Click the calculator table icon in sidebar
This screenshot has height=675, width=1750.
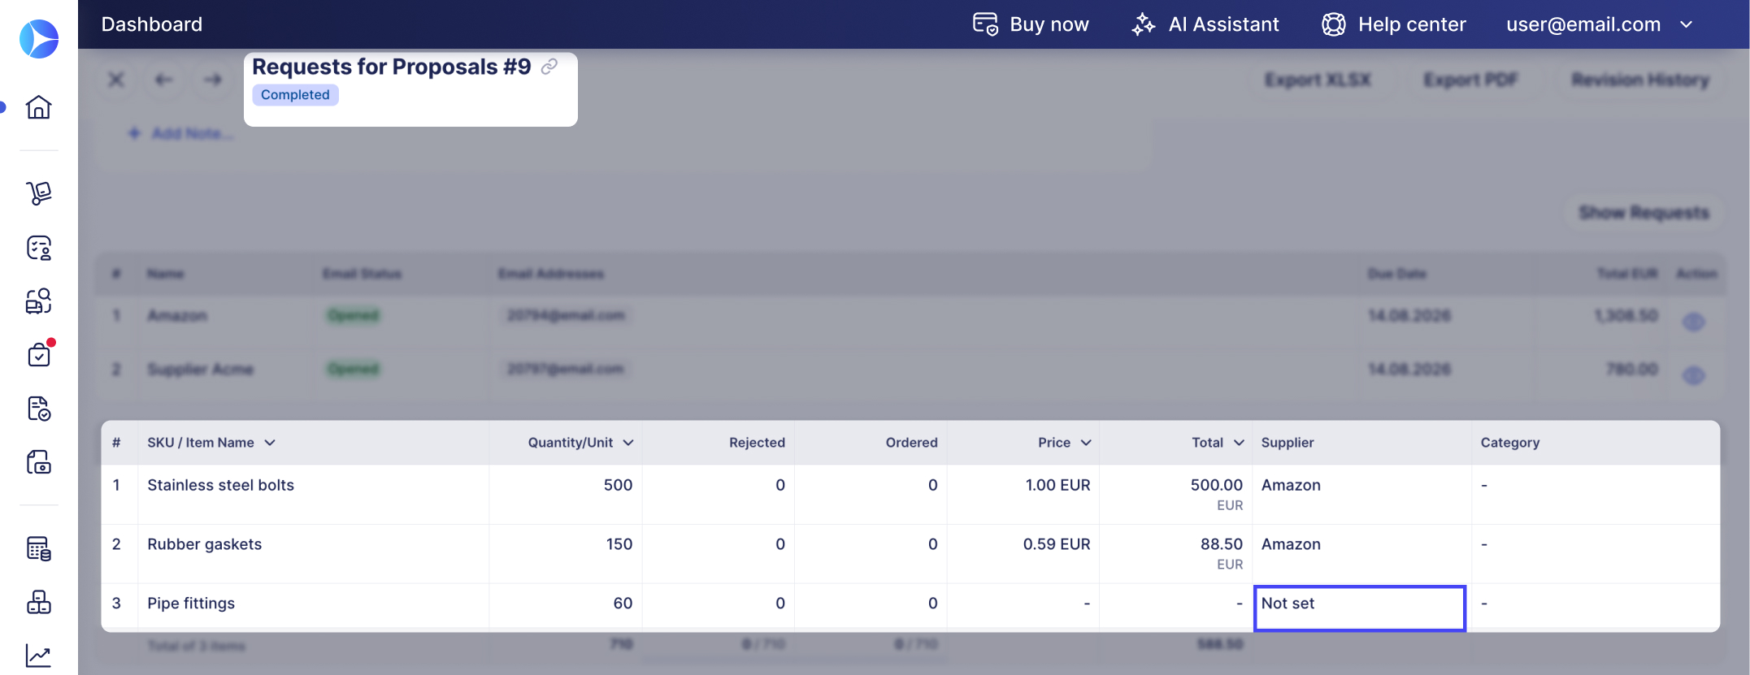[x=38, y=548]
